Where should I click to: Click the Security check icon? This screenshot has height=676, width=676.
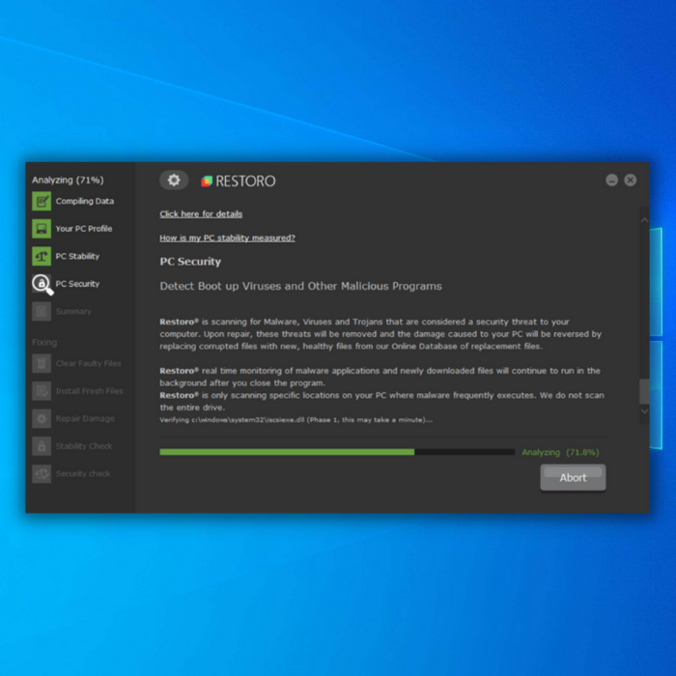(42, 474)
